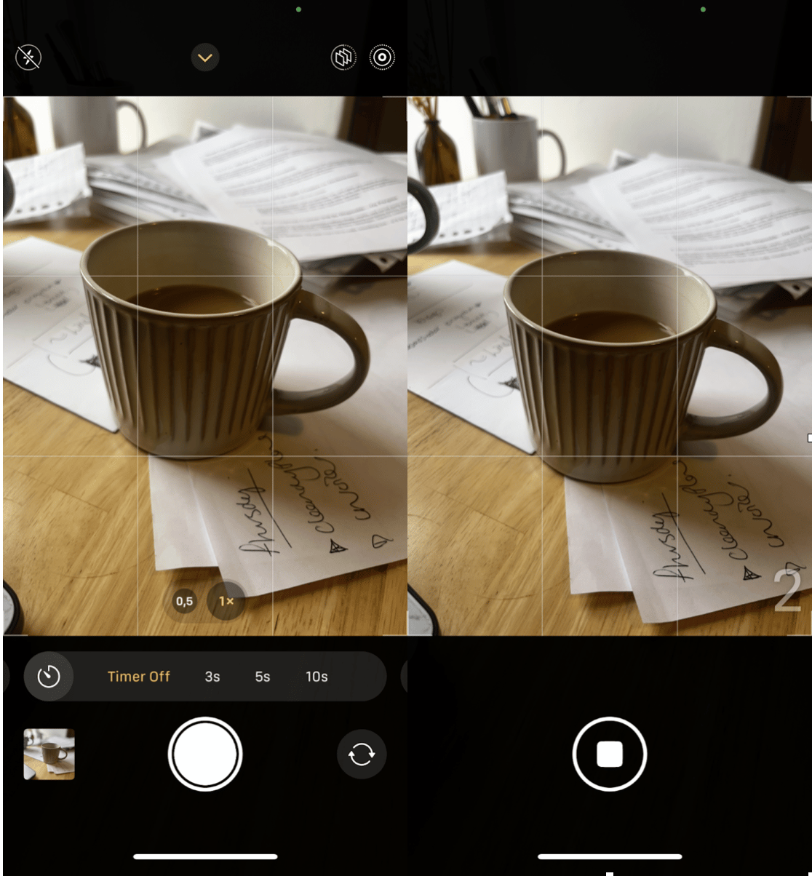Toggle the flash off icon
Viewport: 812px width, 876px height.
click(x=29, y=57)
